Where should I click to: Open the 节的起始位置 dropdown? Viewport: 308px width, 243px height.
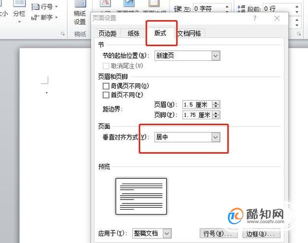[187, 56]
